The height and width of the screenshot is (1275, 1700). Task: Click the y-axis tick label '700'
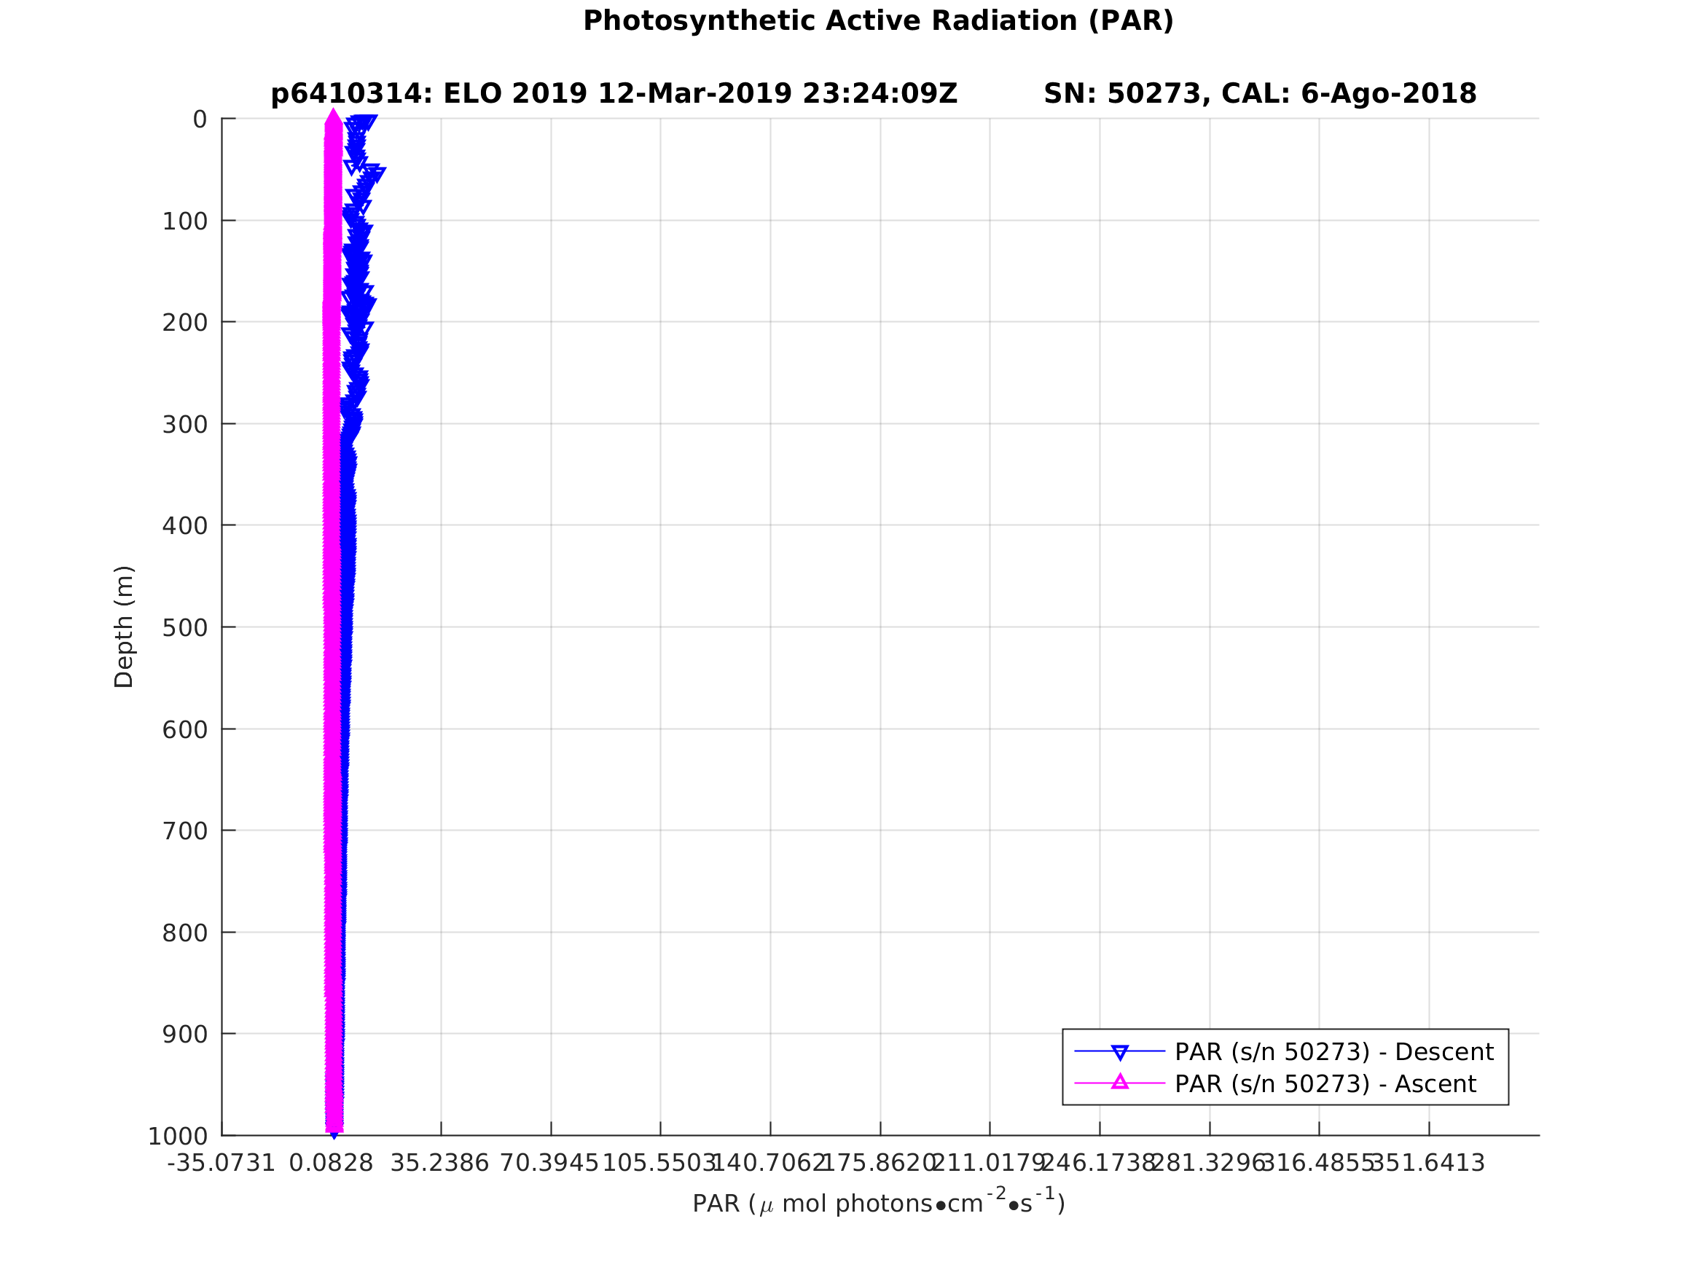[185, 831]
